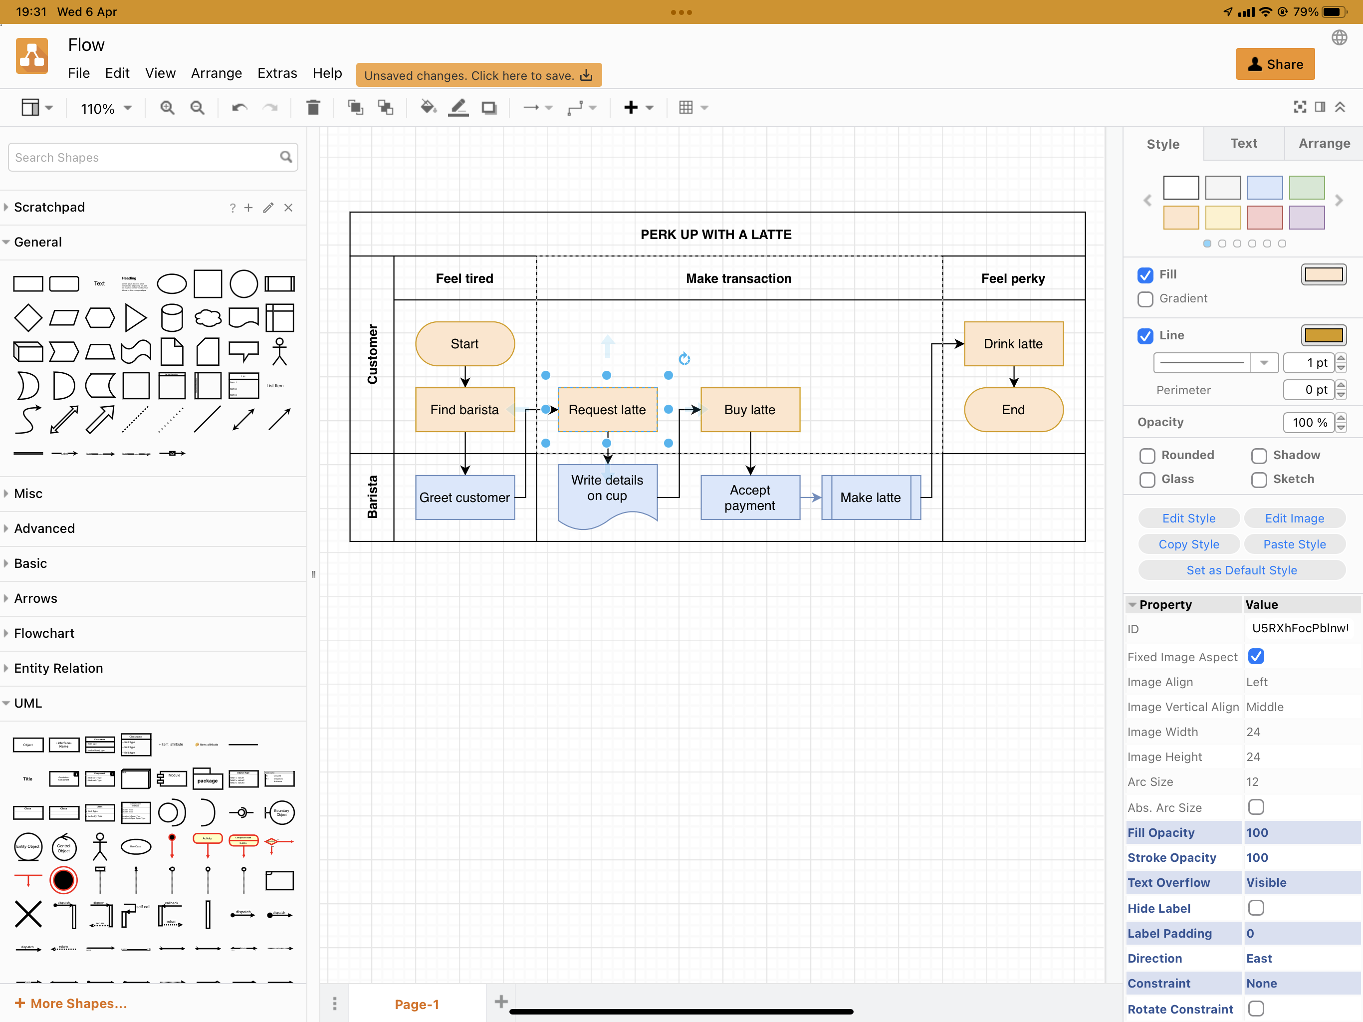
Task: Select the orange fill color swatch
Action: click(1181, 217)
